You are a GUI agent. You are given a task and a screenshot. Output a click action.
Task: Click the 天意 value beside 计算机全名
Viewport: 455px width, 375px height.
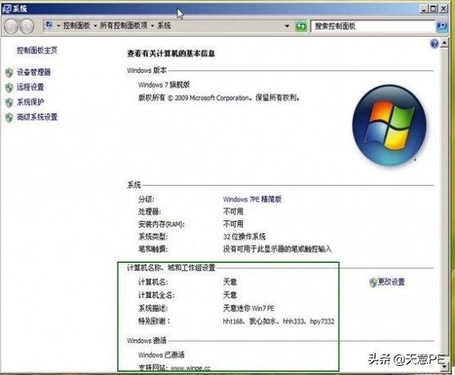point(230,296)
